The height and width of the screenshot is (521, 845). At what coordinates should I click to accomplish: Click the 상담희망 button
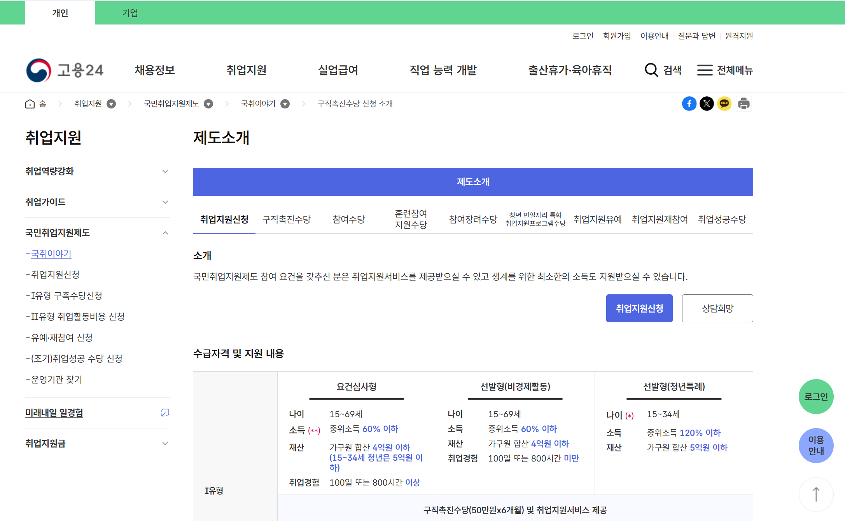click(717, 308)
